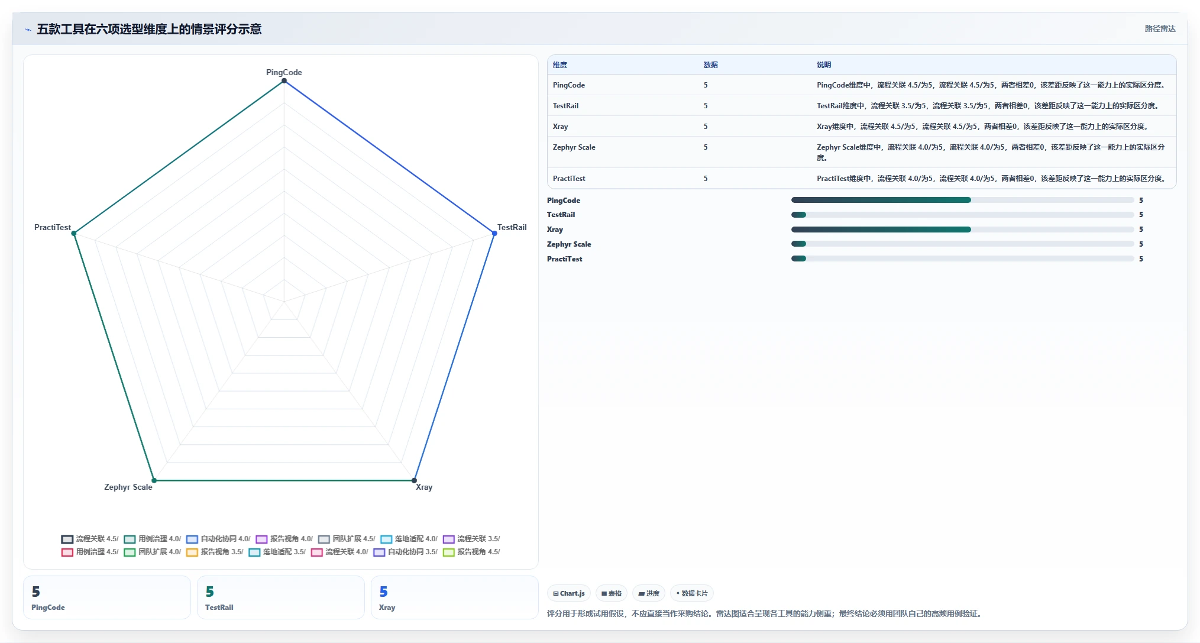Click the PractiTest axis label on the radar
This screenshot has height=643, width=1200.
(53, 227)
